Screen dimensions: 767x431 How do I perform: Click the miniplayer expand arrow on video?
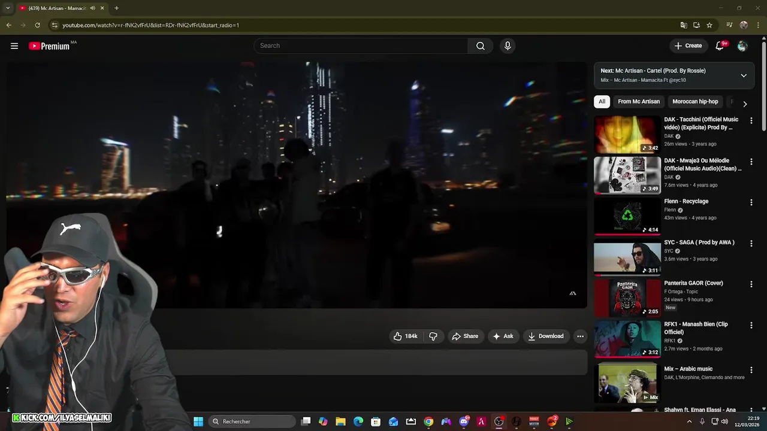(x=572, y=293)
